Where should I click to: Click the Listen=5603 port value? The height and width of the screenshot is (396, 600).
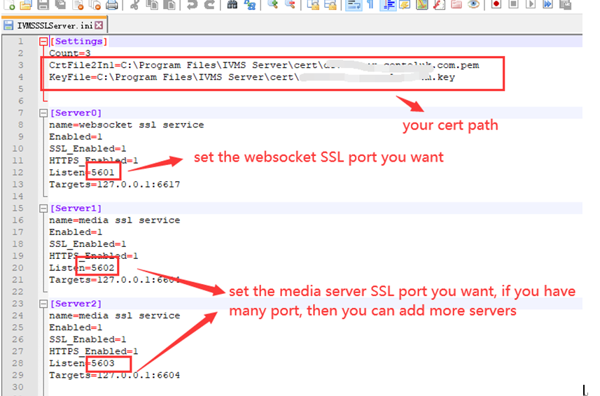(103, 363)
